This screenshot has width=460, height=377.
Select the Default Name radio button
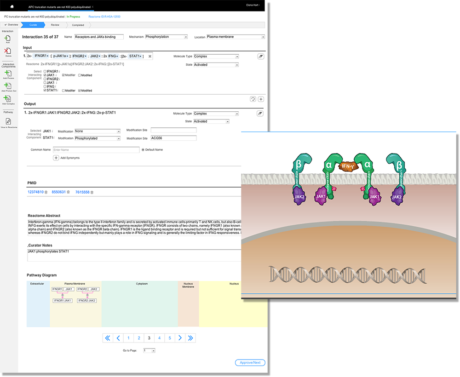click(x=143, y=149)
